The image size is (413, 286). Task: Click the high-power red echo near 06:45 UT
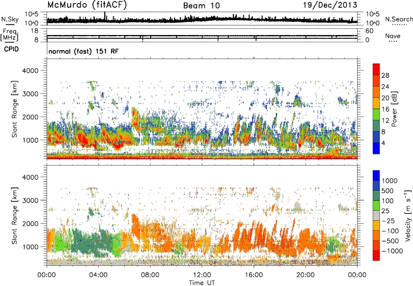[x=135, y=117]
